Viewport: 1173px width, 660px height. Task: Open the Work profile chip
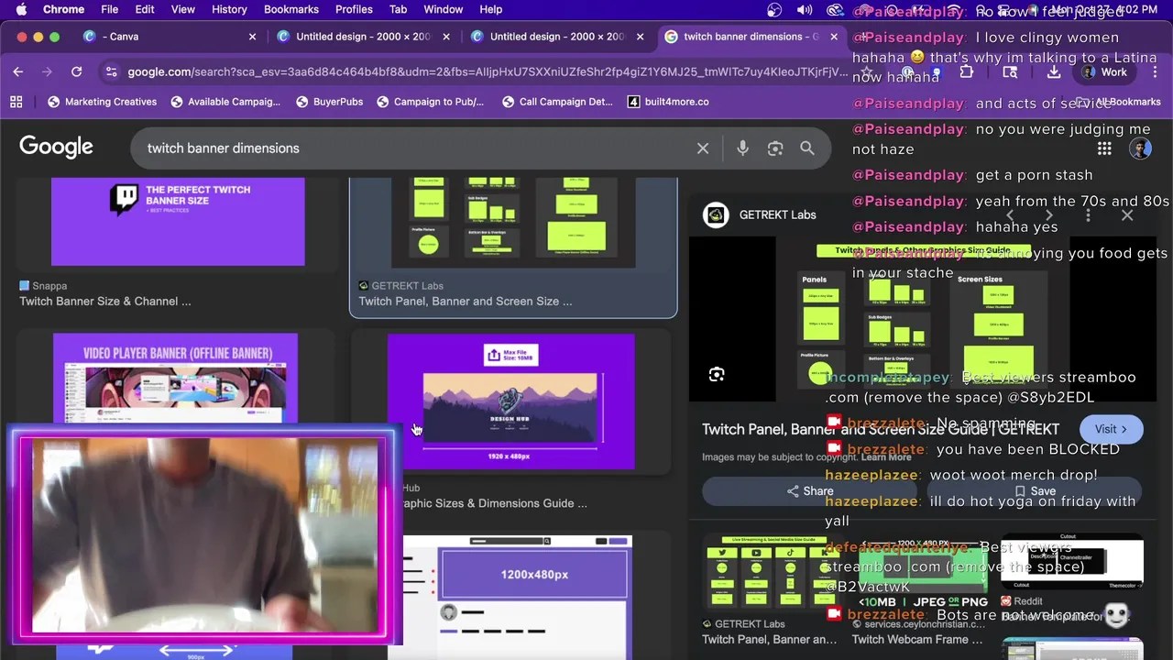coord(1104,71)
